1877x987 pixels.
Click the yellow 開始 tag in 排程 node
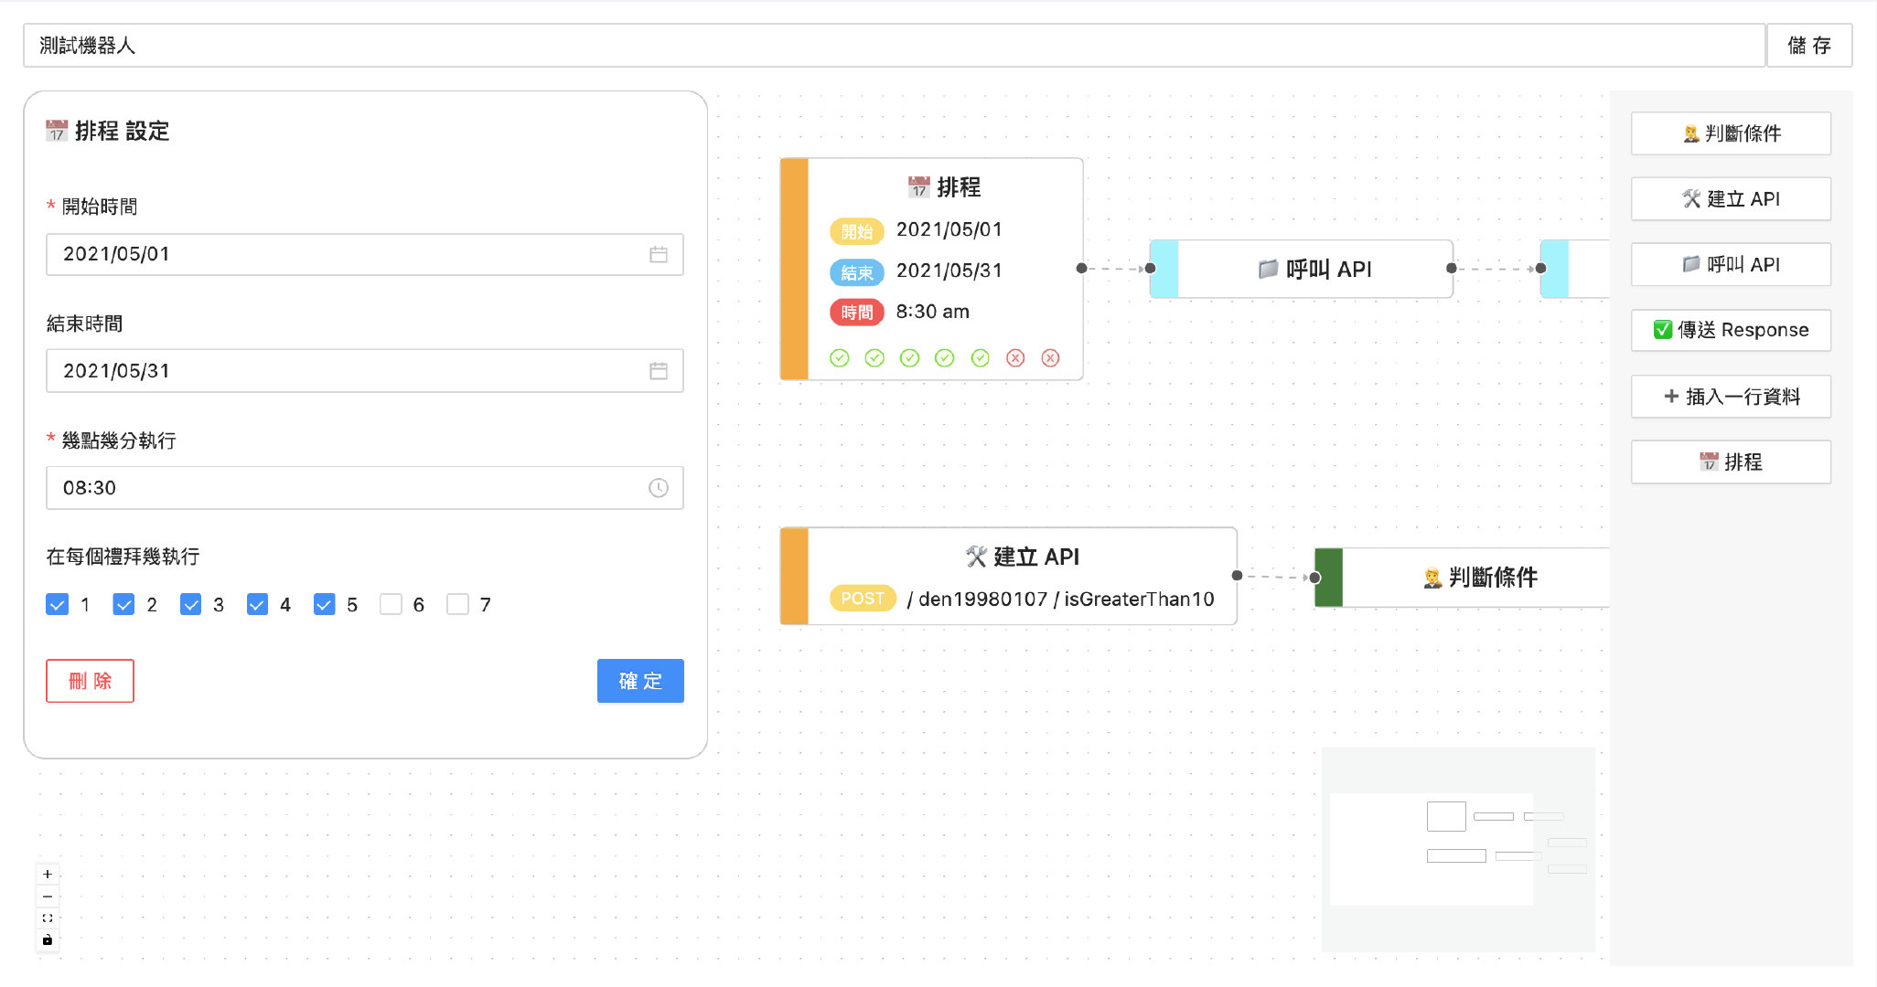click(857, 231)
